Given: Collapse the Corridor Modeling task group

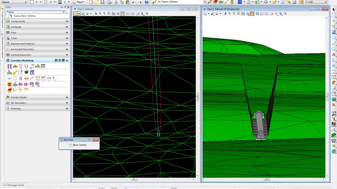Looking at the screenshot, I should [67, 60].
